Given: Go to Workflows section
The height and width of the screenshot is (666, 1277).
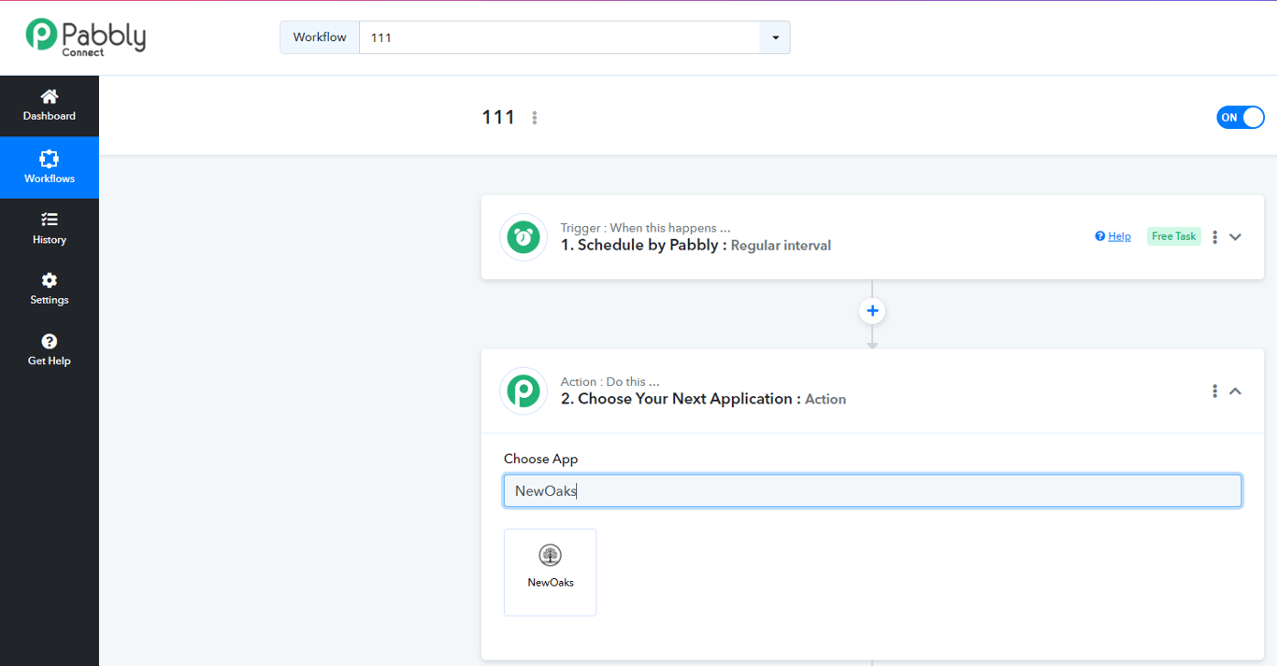Looking at the screenshot, I should [50, 167].
